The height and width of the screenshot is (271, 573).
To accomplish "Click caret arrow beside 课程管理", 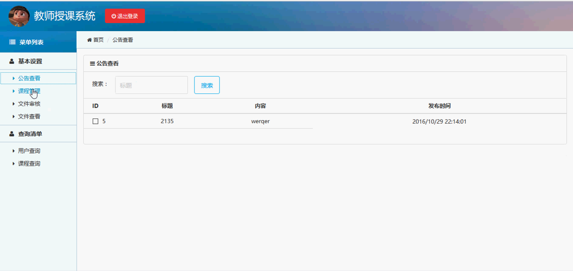I will pos(14,91).
